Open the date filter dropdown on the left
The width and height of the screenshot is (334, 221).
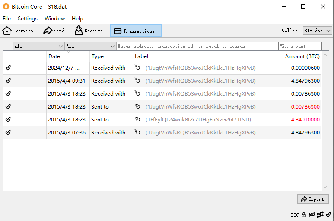pyautogui.click(x=38, y=46)
